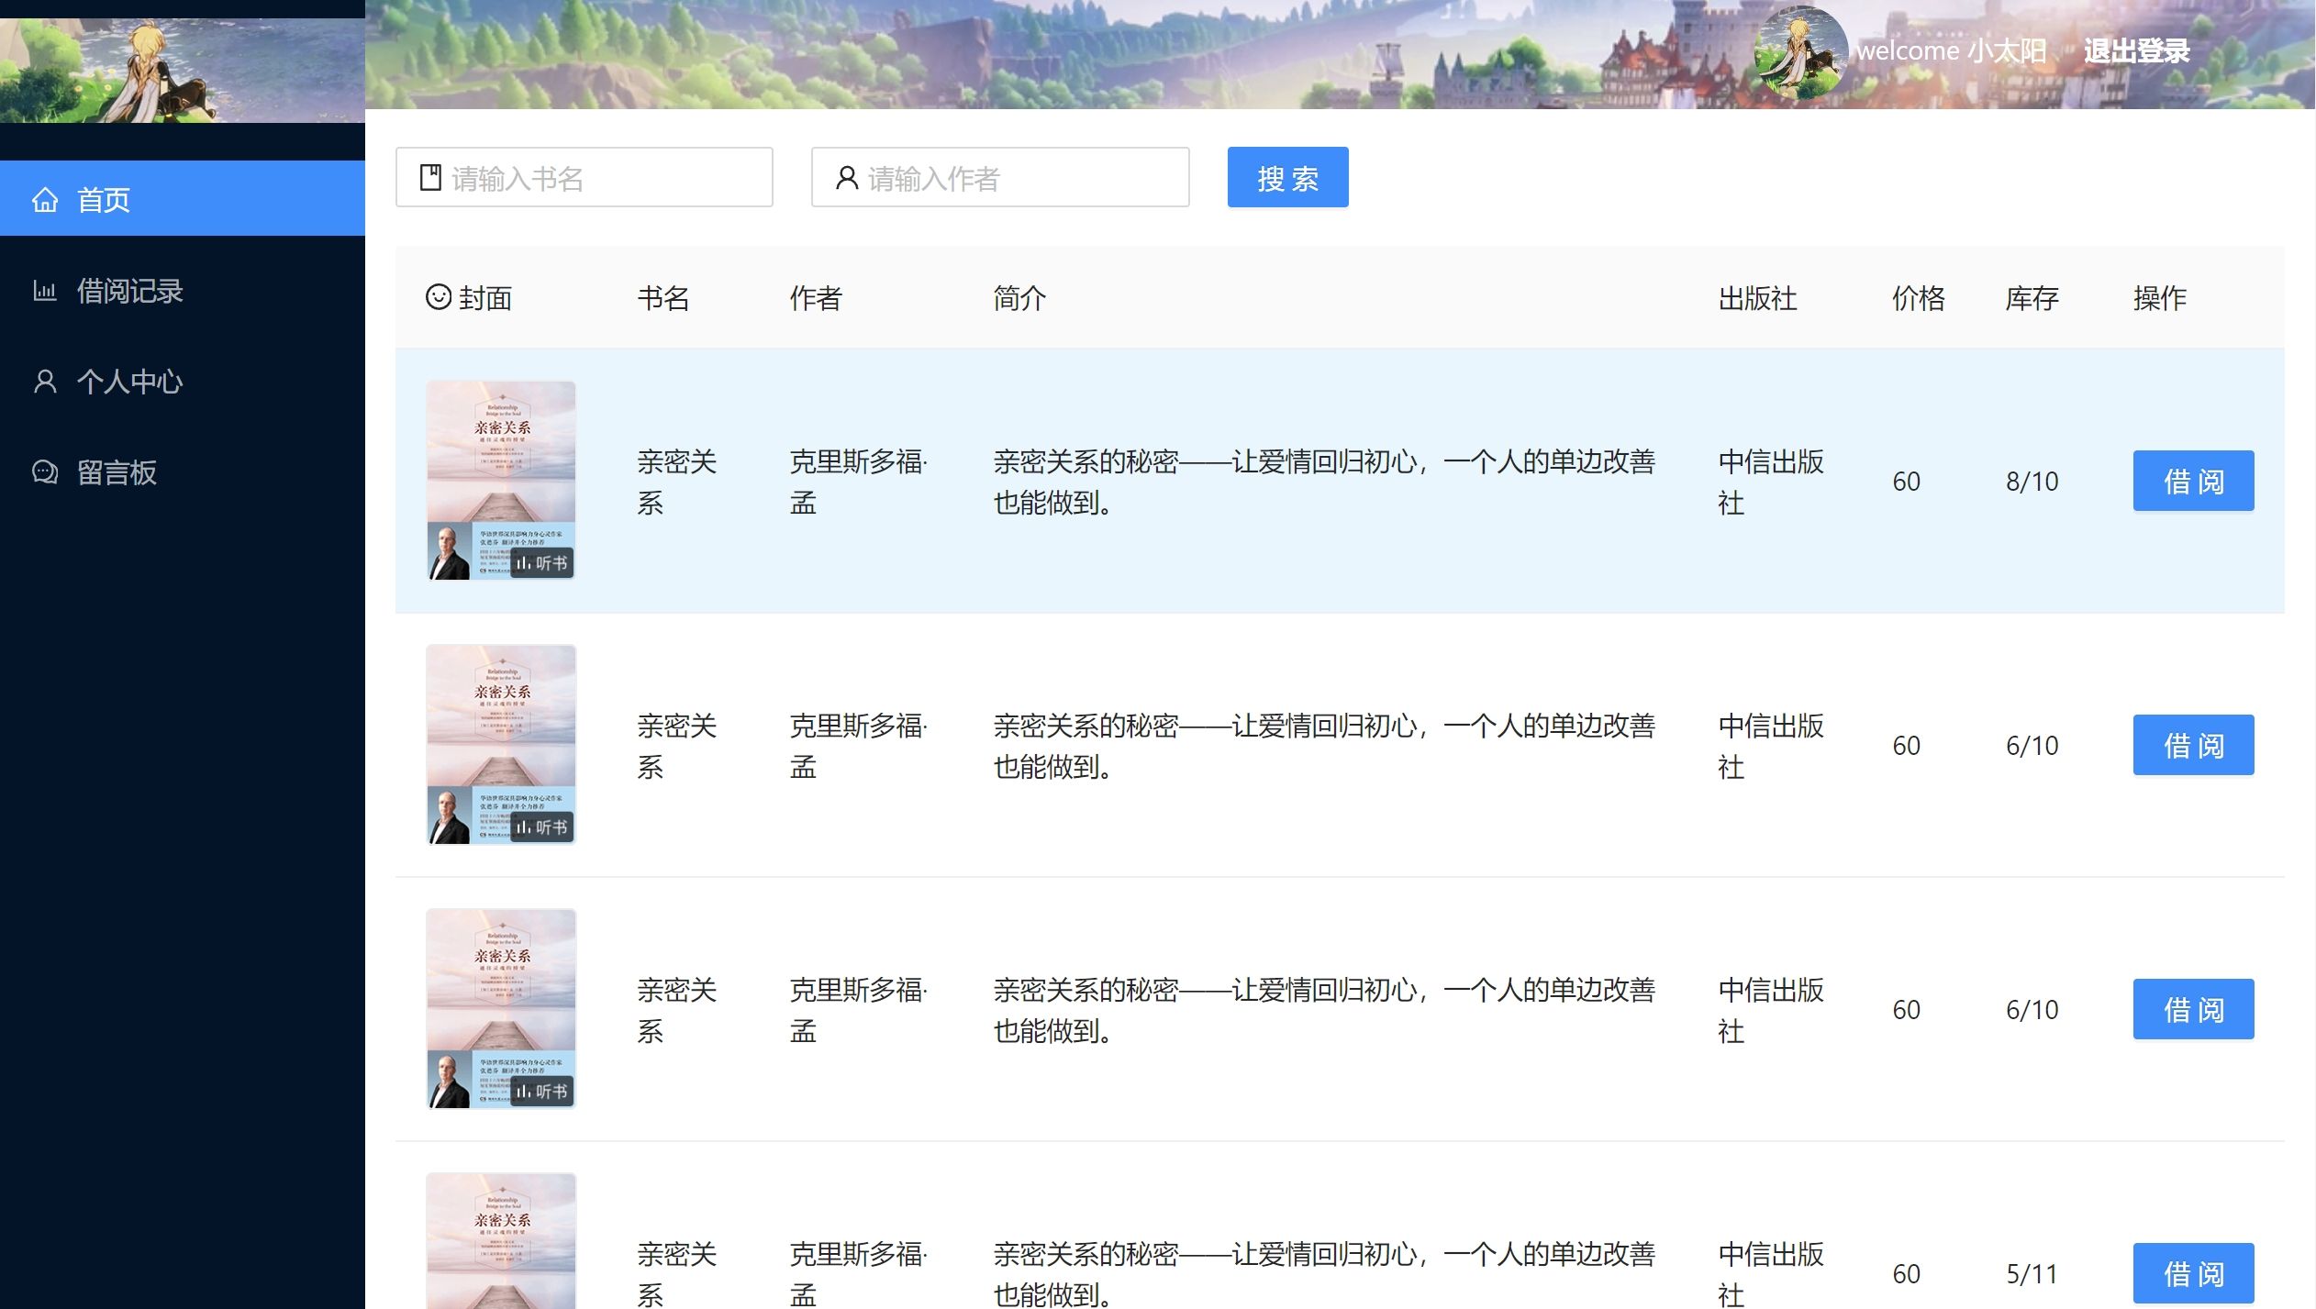The image size is (2316, 1309).
Task: Borrow the book with stock 8/10
Action: [x=2193, y=481]
